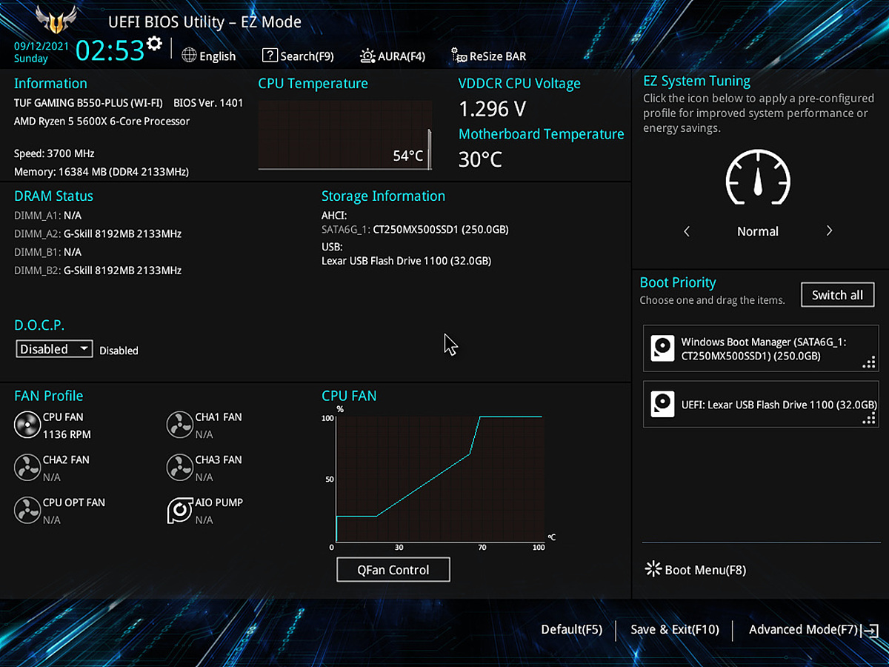The width and height of the screenshot is (889, 667).
Task: Click the 09/12/2021 date text
Action: point(42,45)
